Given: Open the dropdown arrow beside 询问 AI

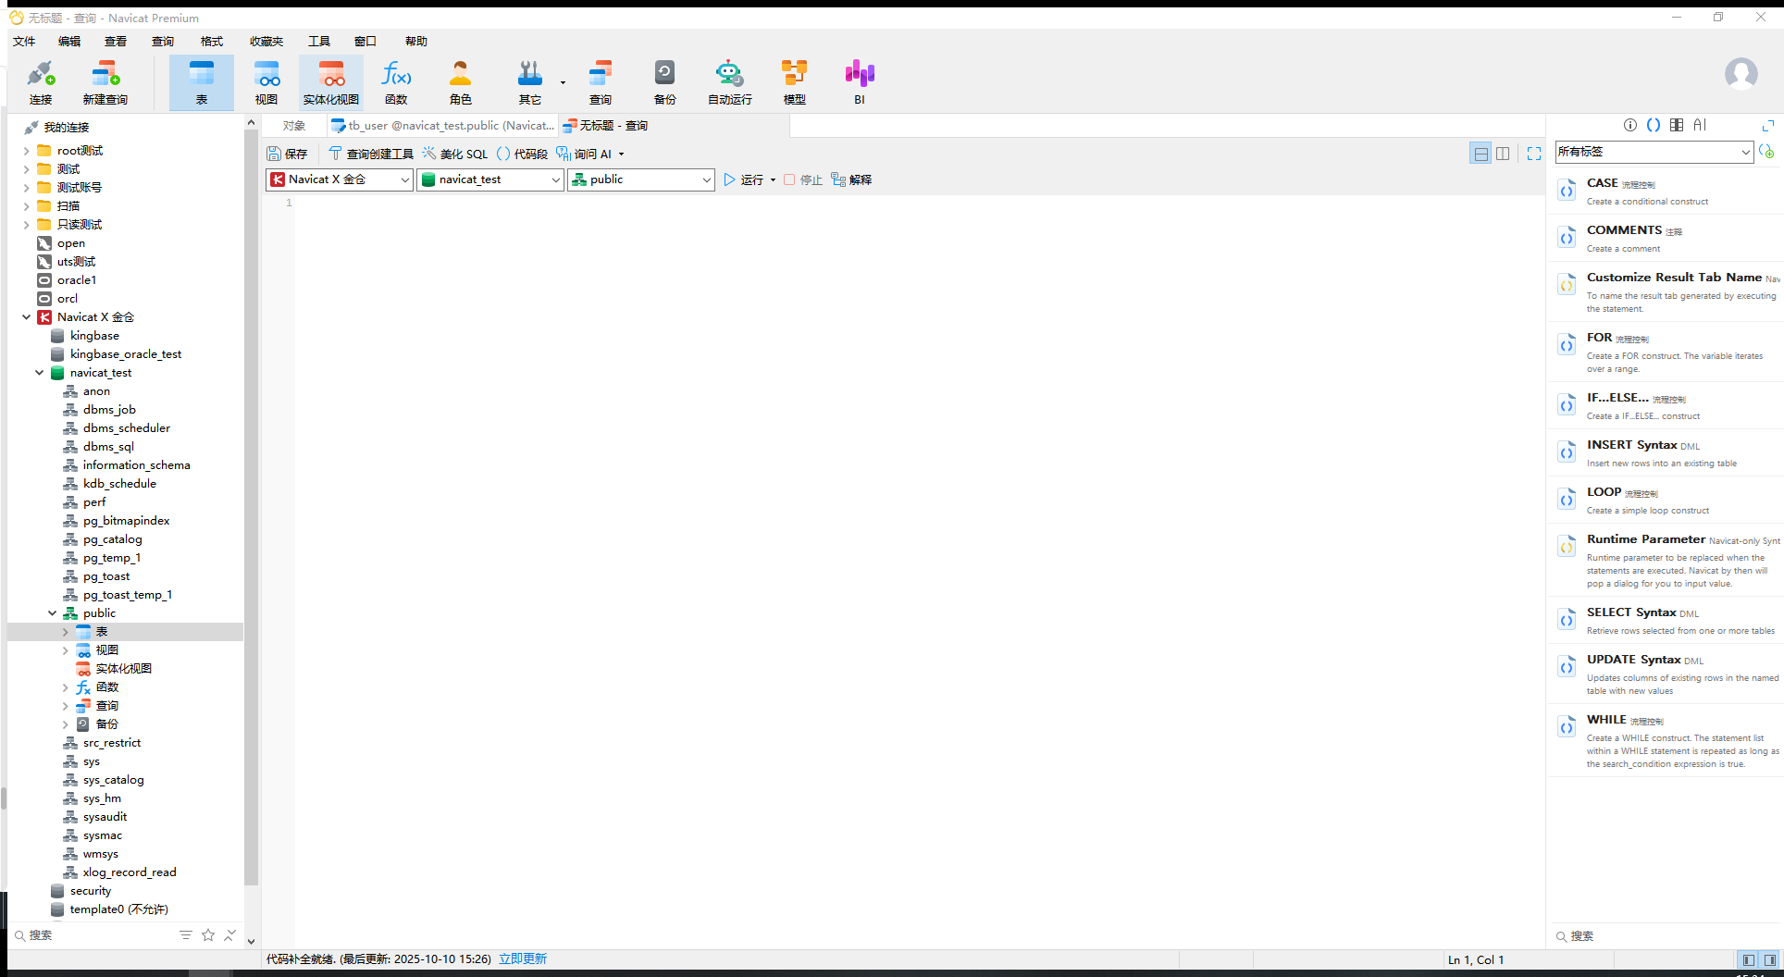Looking at the screenshot, I should click(x=622, y=154).
